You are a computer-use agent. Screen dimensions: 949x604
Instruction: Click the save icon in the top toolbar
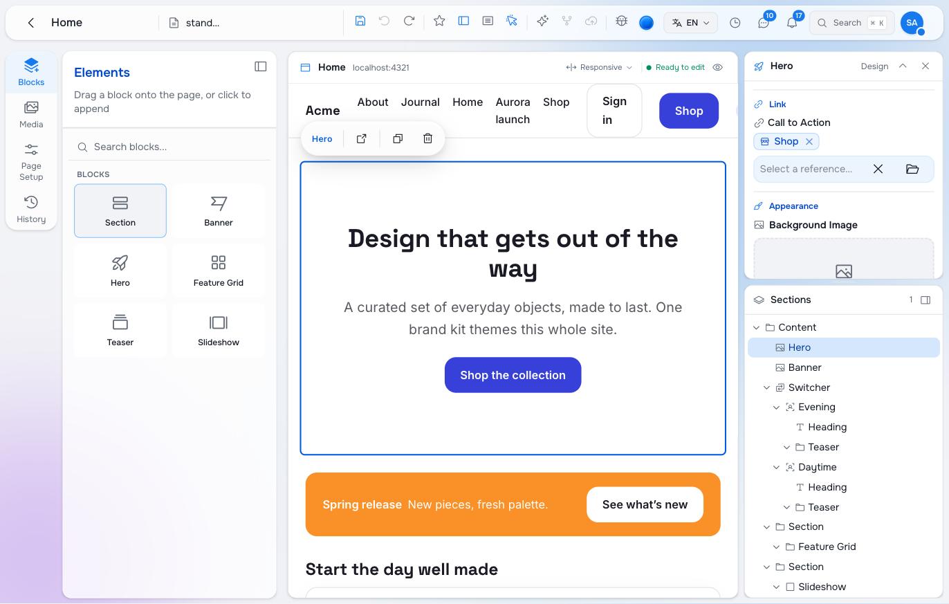(360, 21)
